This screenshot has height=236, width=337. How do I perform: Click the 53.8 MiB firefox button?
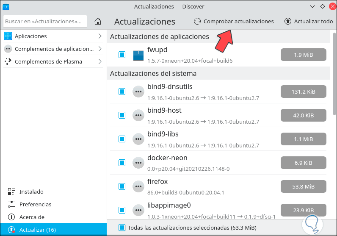coord(303,186)
